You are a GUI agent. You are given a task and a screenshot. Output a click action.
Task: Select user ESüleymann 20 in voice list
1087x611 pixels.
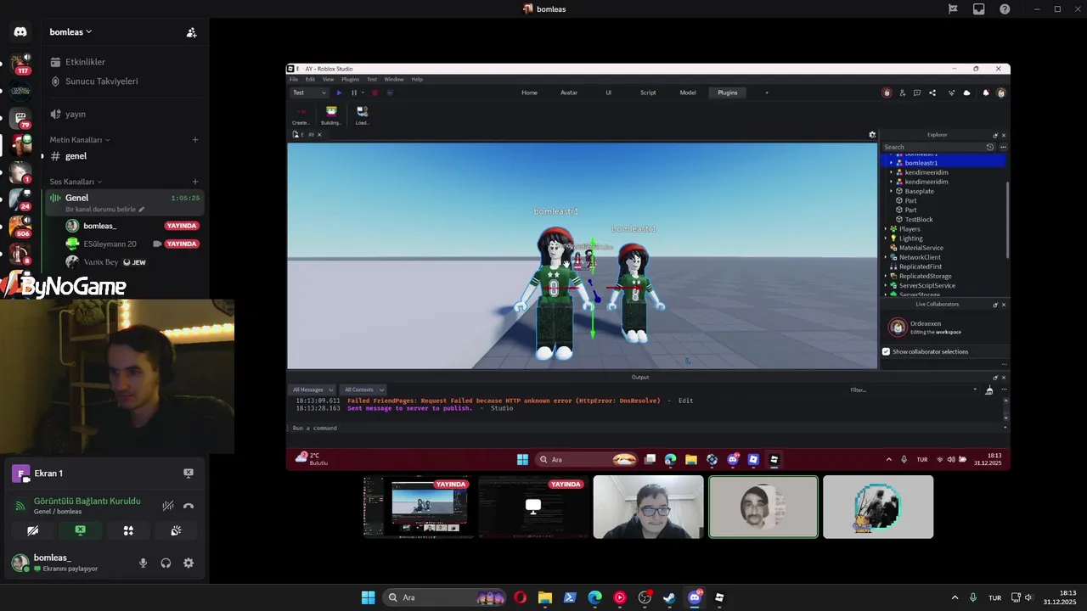[x=110, y=244]
